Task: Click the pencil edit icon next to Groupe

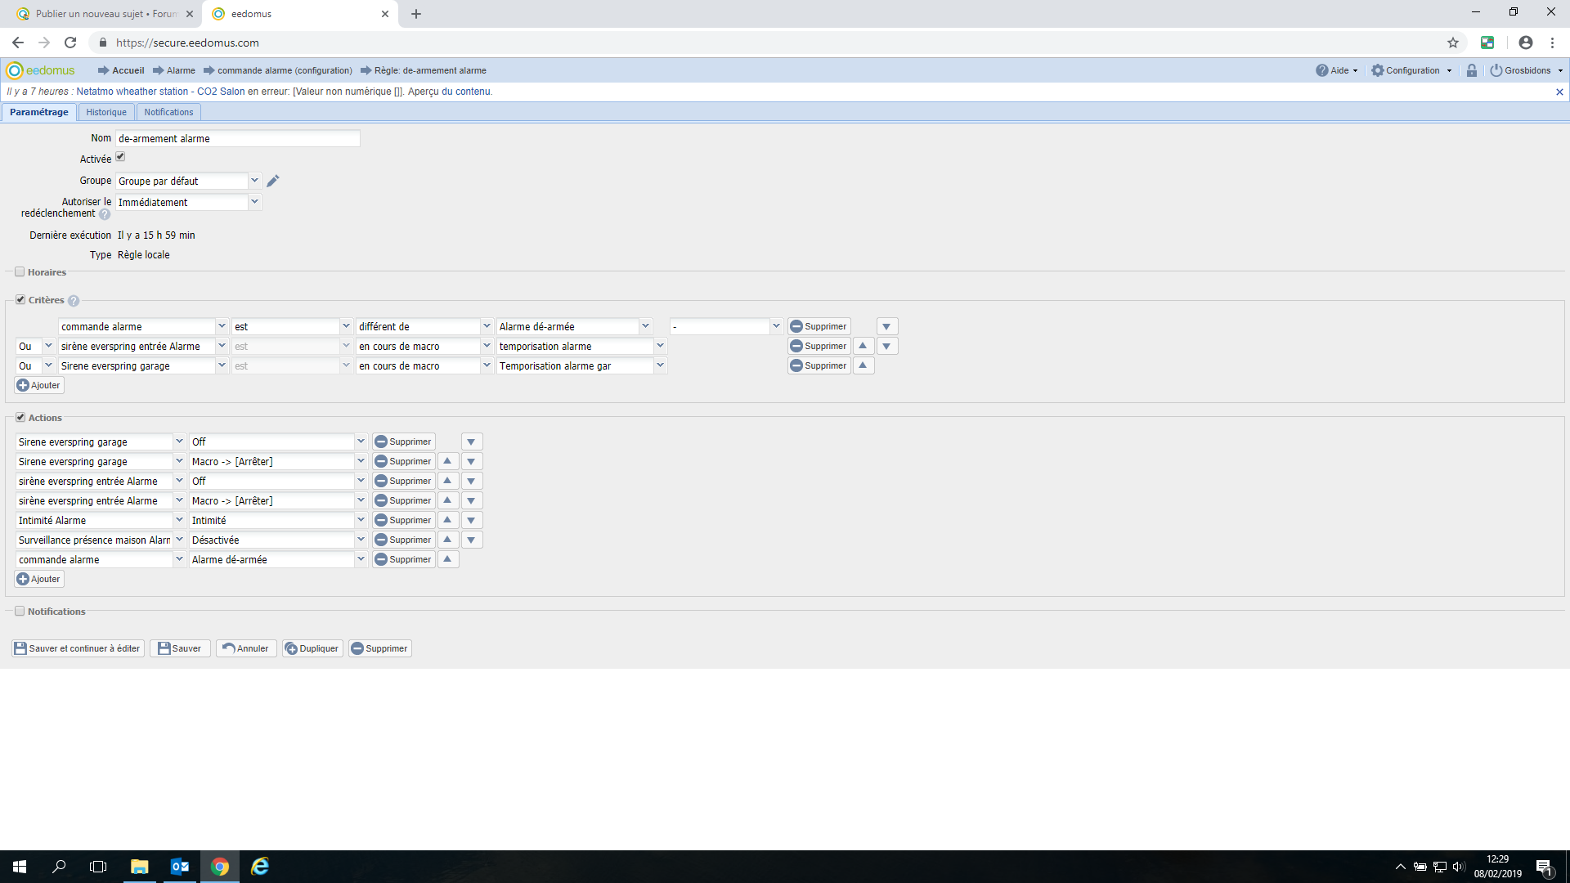Action: [273, 182]
